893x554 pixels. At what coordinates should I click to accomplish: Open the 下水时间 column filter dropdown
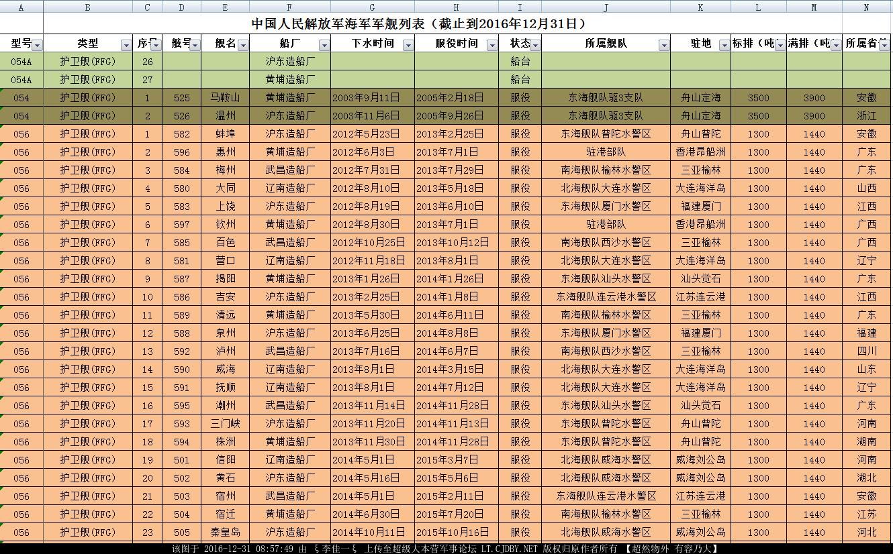pos(408,46)
